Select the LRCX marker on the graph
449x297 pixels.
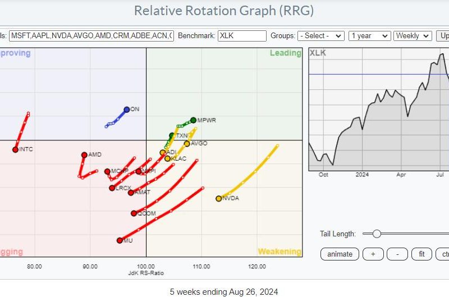click(112, 188)
